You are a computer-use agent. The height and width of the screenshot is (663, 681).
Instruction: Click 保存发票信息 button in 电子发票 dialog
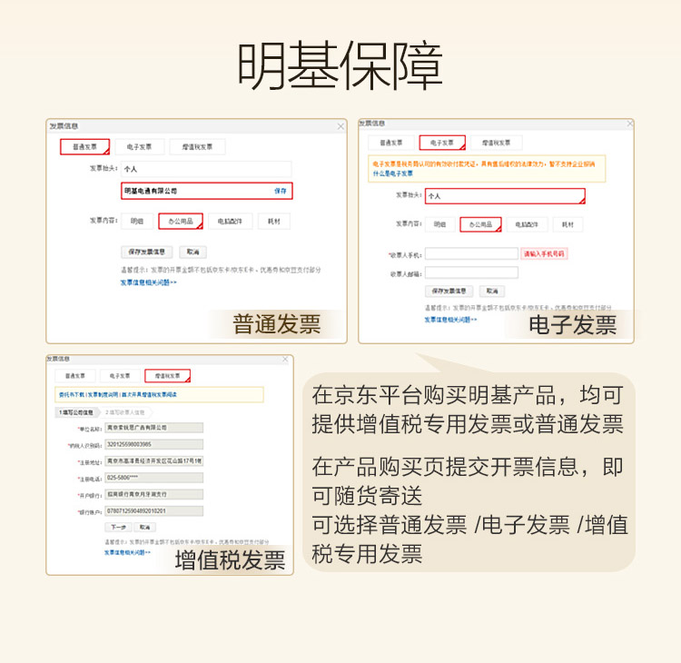tap(449, 292)
